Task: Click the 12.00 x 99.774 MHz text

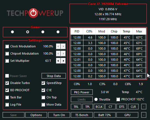Action: click(108, 14)
